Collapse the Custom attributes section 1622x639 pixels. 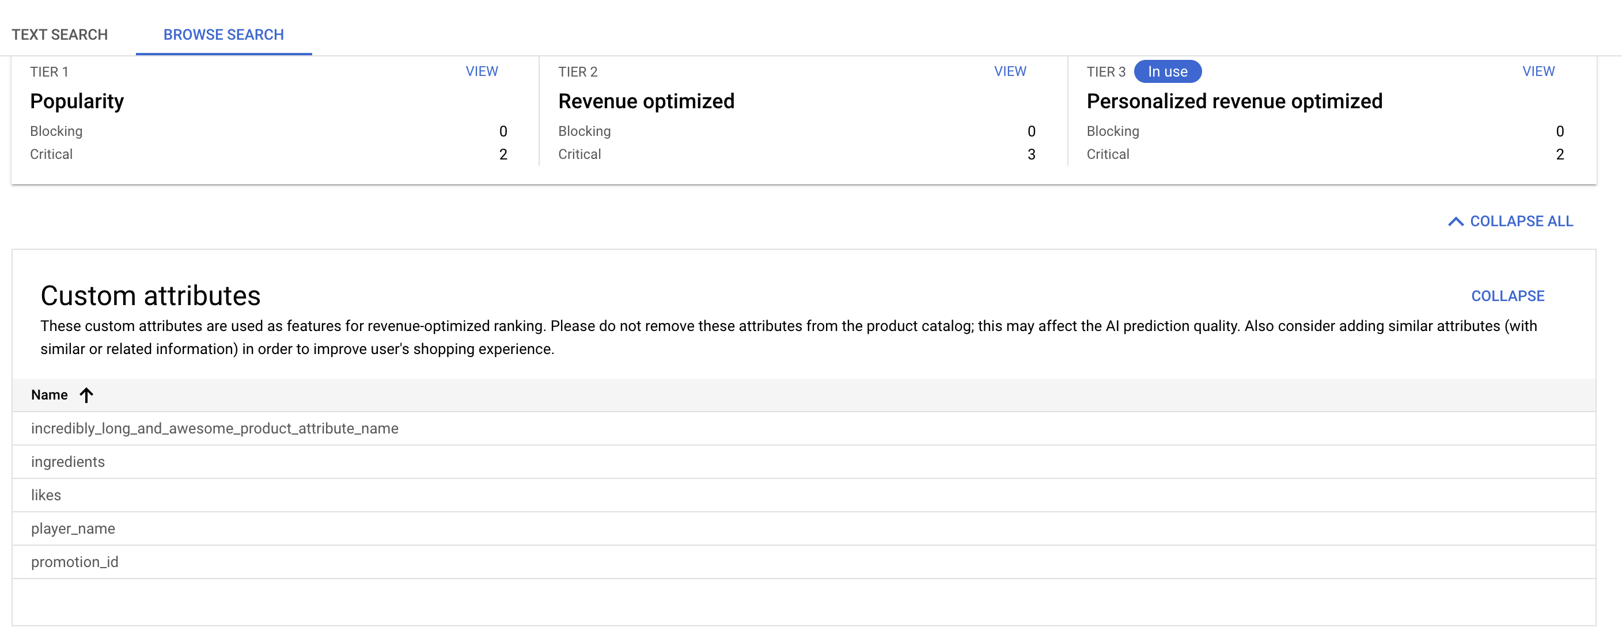coord(1507,296)
